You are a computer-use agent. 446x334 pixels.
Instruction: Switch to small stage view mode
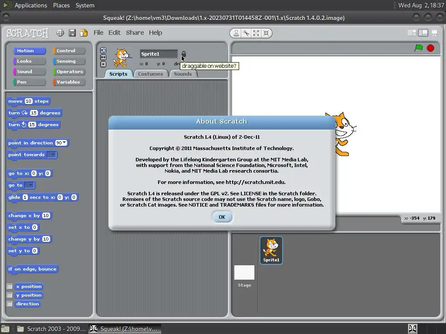[412, 33]
